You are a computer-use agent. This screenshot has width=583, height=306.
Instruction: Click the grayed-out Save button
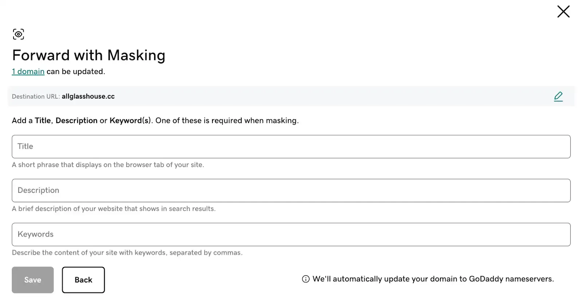[32, 280]
